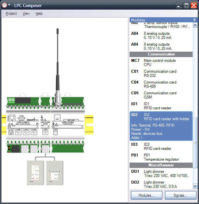Open the Project menu
The image size is (199, 204).
(11, 13)
